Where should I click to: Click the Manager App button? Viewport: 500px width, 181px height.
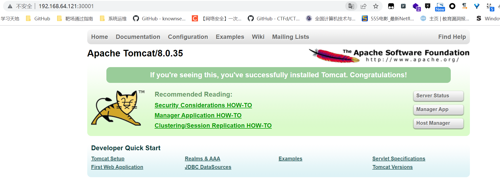pyautogui.click(x=438, y=110)
